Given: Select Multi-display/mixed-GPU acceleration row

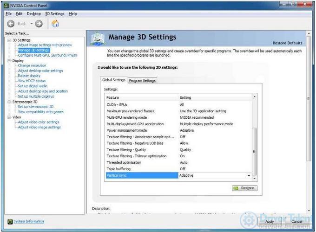Looking at the screenshot, I should [178, 124].
